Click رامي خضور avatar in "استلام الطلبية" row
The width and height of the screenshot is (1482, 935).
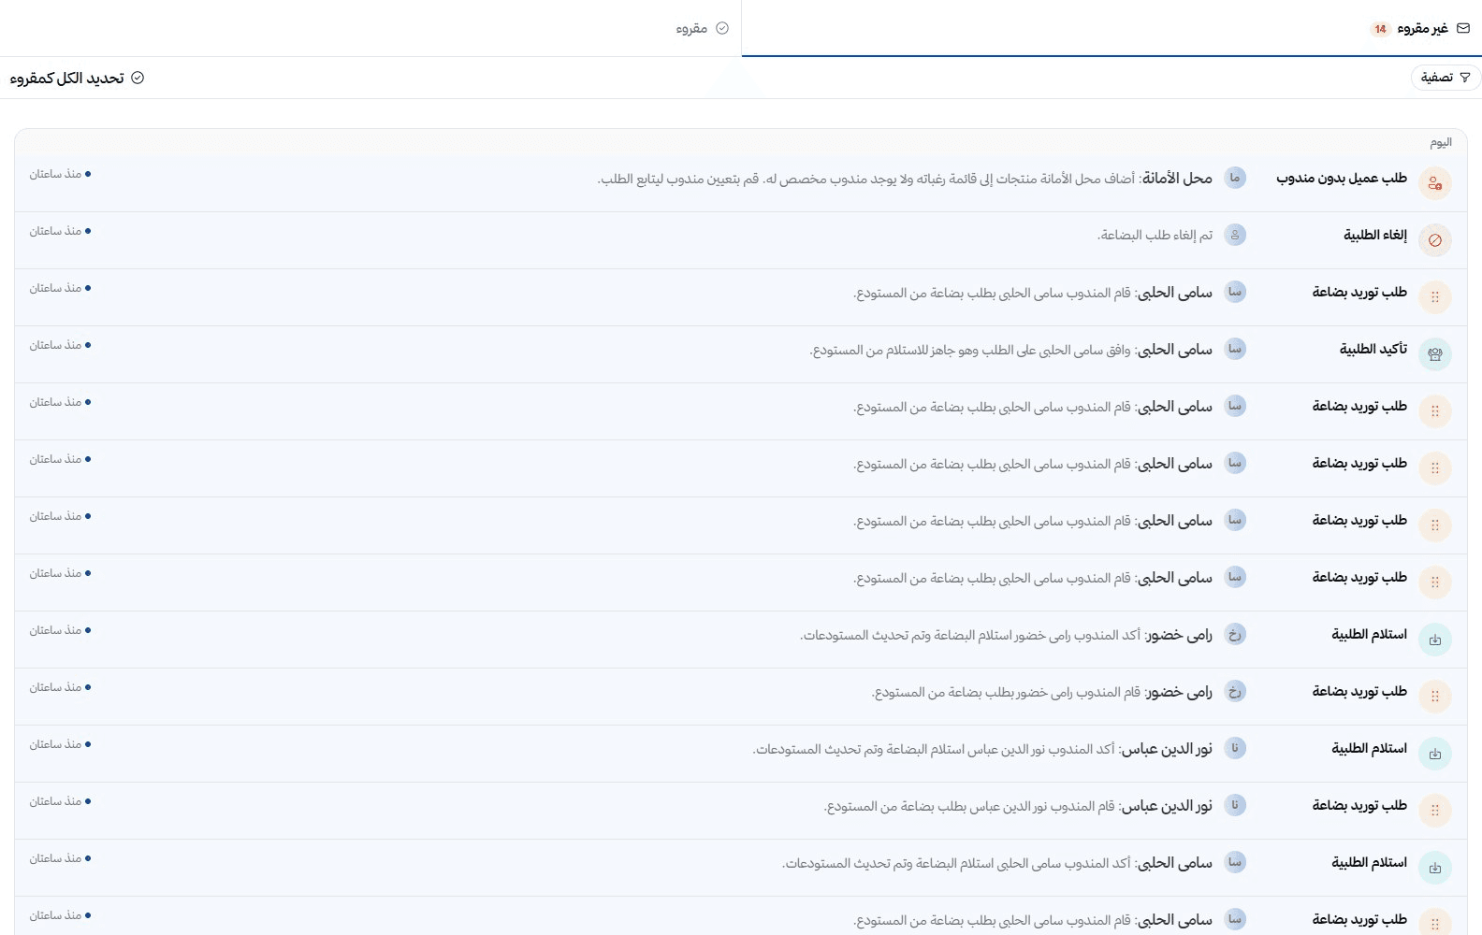pos(1235,634)
